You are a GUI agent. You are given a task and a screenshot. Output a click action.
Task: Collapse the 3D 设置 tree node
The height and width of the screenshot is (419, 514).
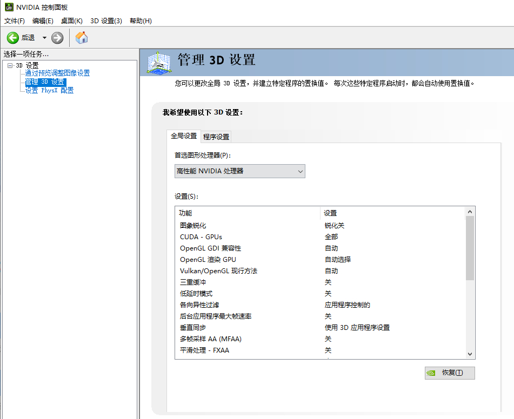point(10,65)
